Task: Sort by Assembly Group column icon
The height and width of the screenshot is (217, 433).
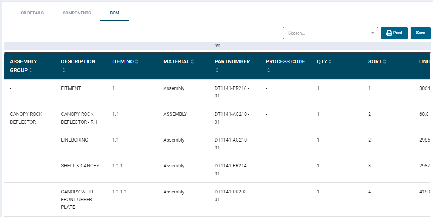Action: pos(30,71)
